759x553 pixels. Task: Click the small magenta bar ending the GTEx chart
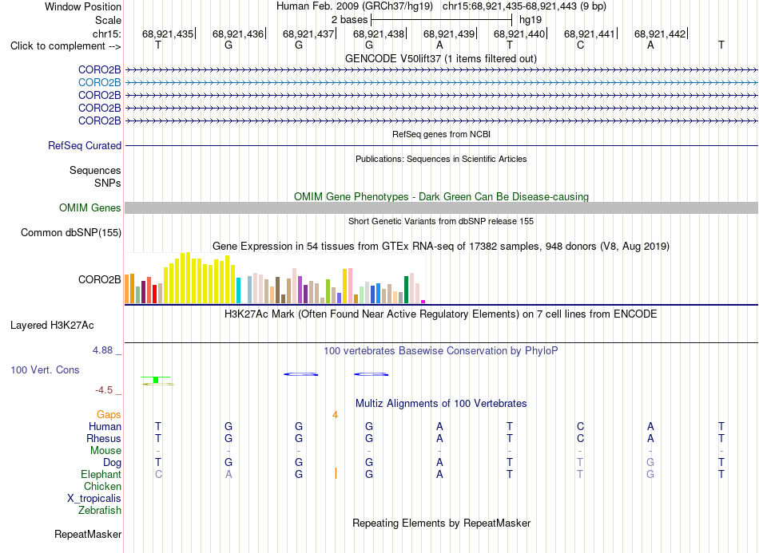[423, 302]
